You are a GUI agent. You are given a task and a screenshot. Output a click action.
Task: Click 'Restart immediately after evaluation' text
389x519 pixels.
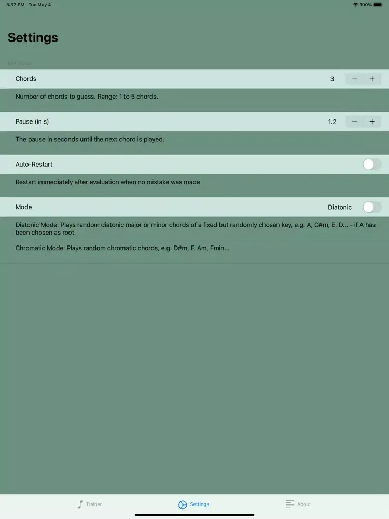coord(108,182)
